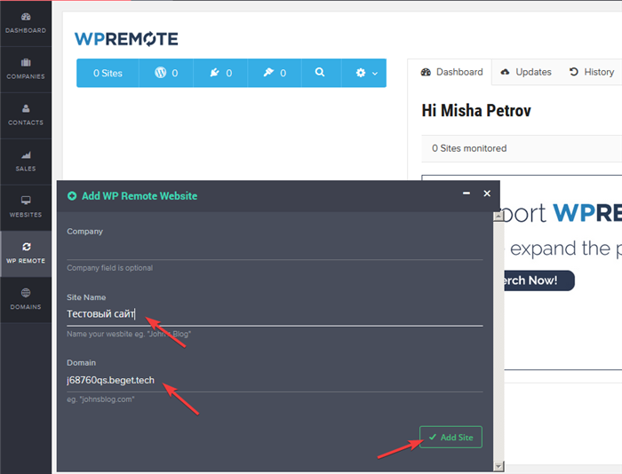Click the plugin updates counter
This screenshot has height=474, width=622.
[x=220, y=73]
